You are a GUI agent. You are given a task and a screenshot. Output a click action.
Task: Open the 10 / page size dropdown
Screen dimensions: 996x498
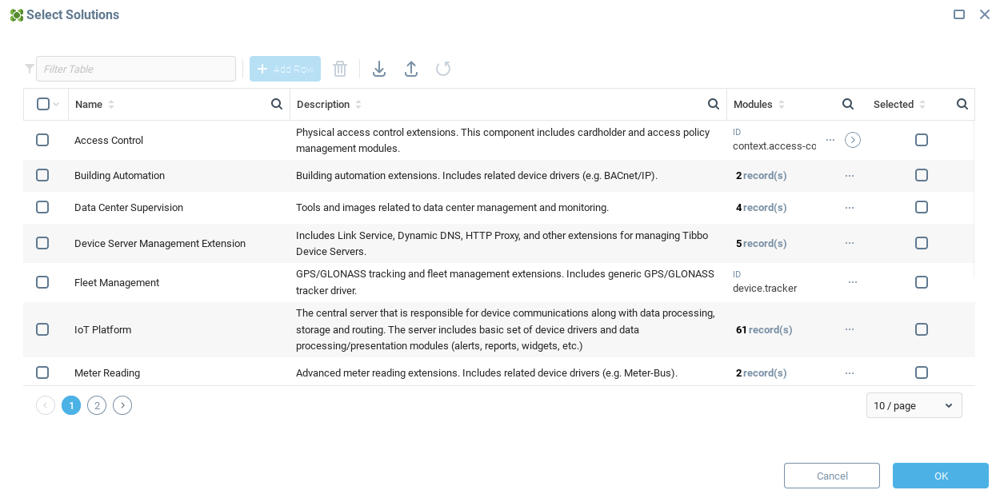(914, 405)
